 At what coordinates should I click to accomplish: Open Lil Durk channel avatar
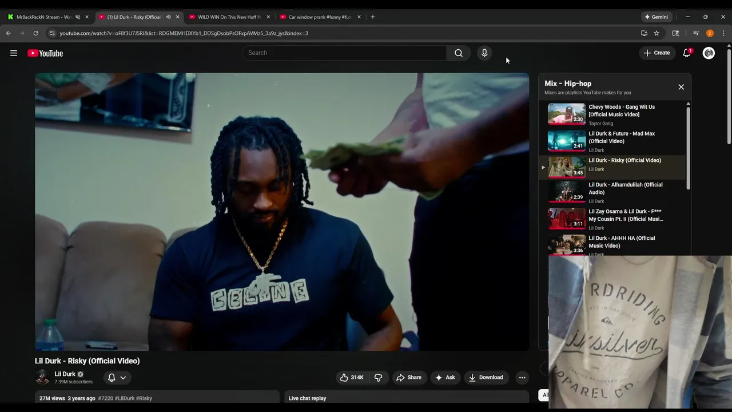pyautogui.click(x=42, y=377)
